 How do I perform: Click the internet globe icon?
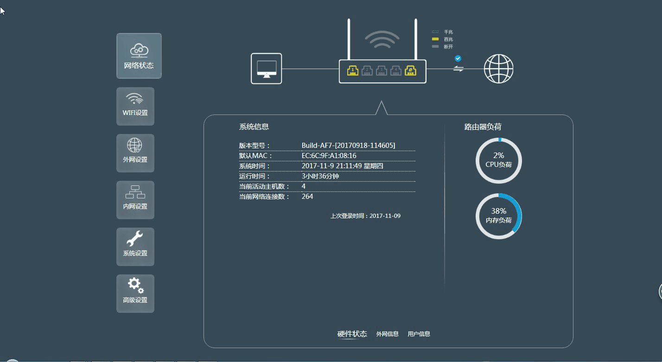[498, 69]
